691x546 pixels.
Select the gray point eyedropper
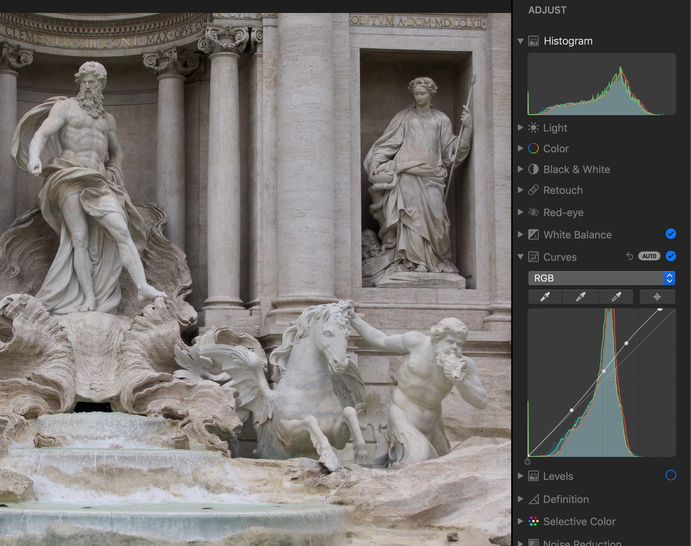point(581,297)
